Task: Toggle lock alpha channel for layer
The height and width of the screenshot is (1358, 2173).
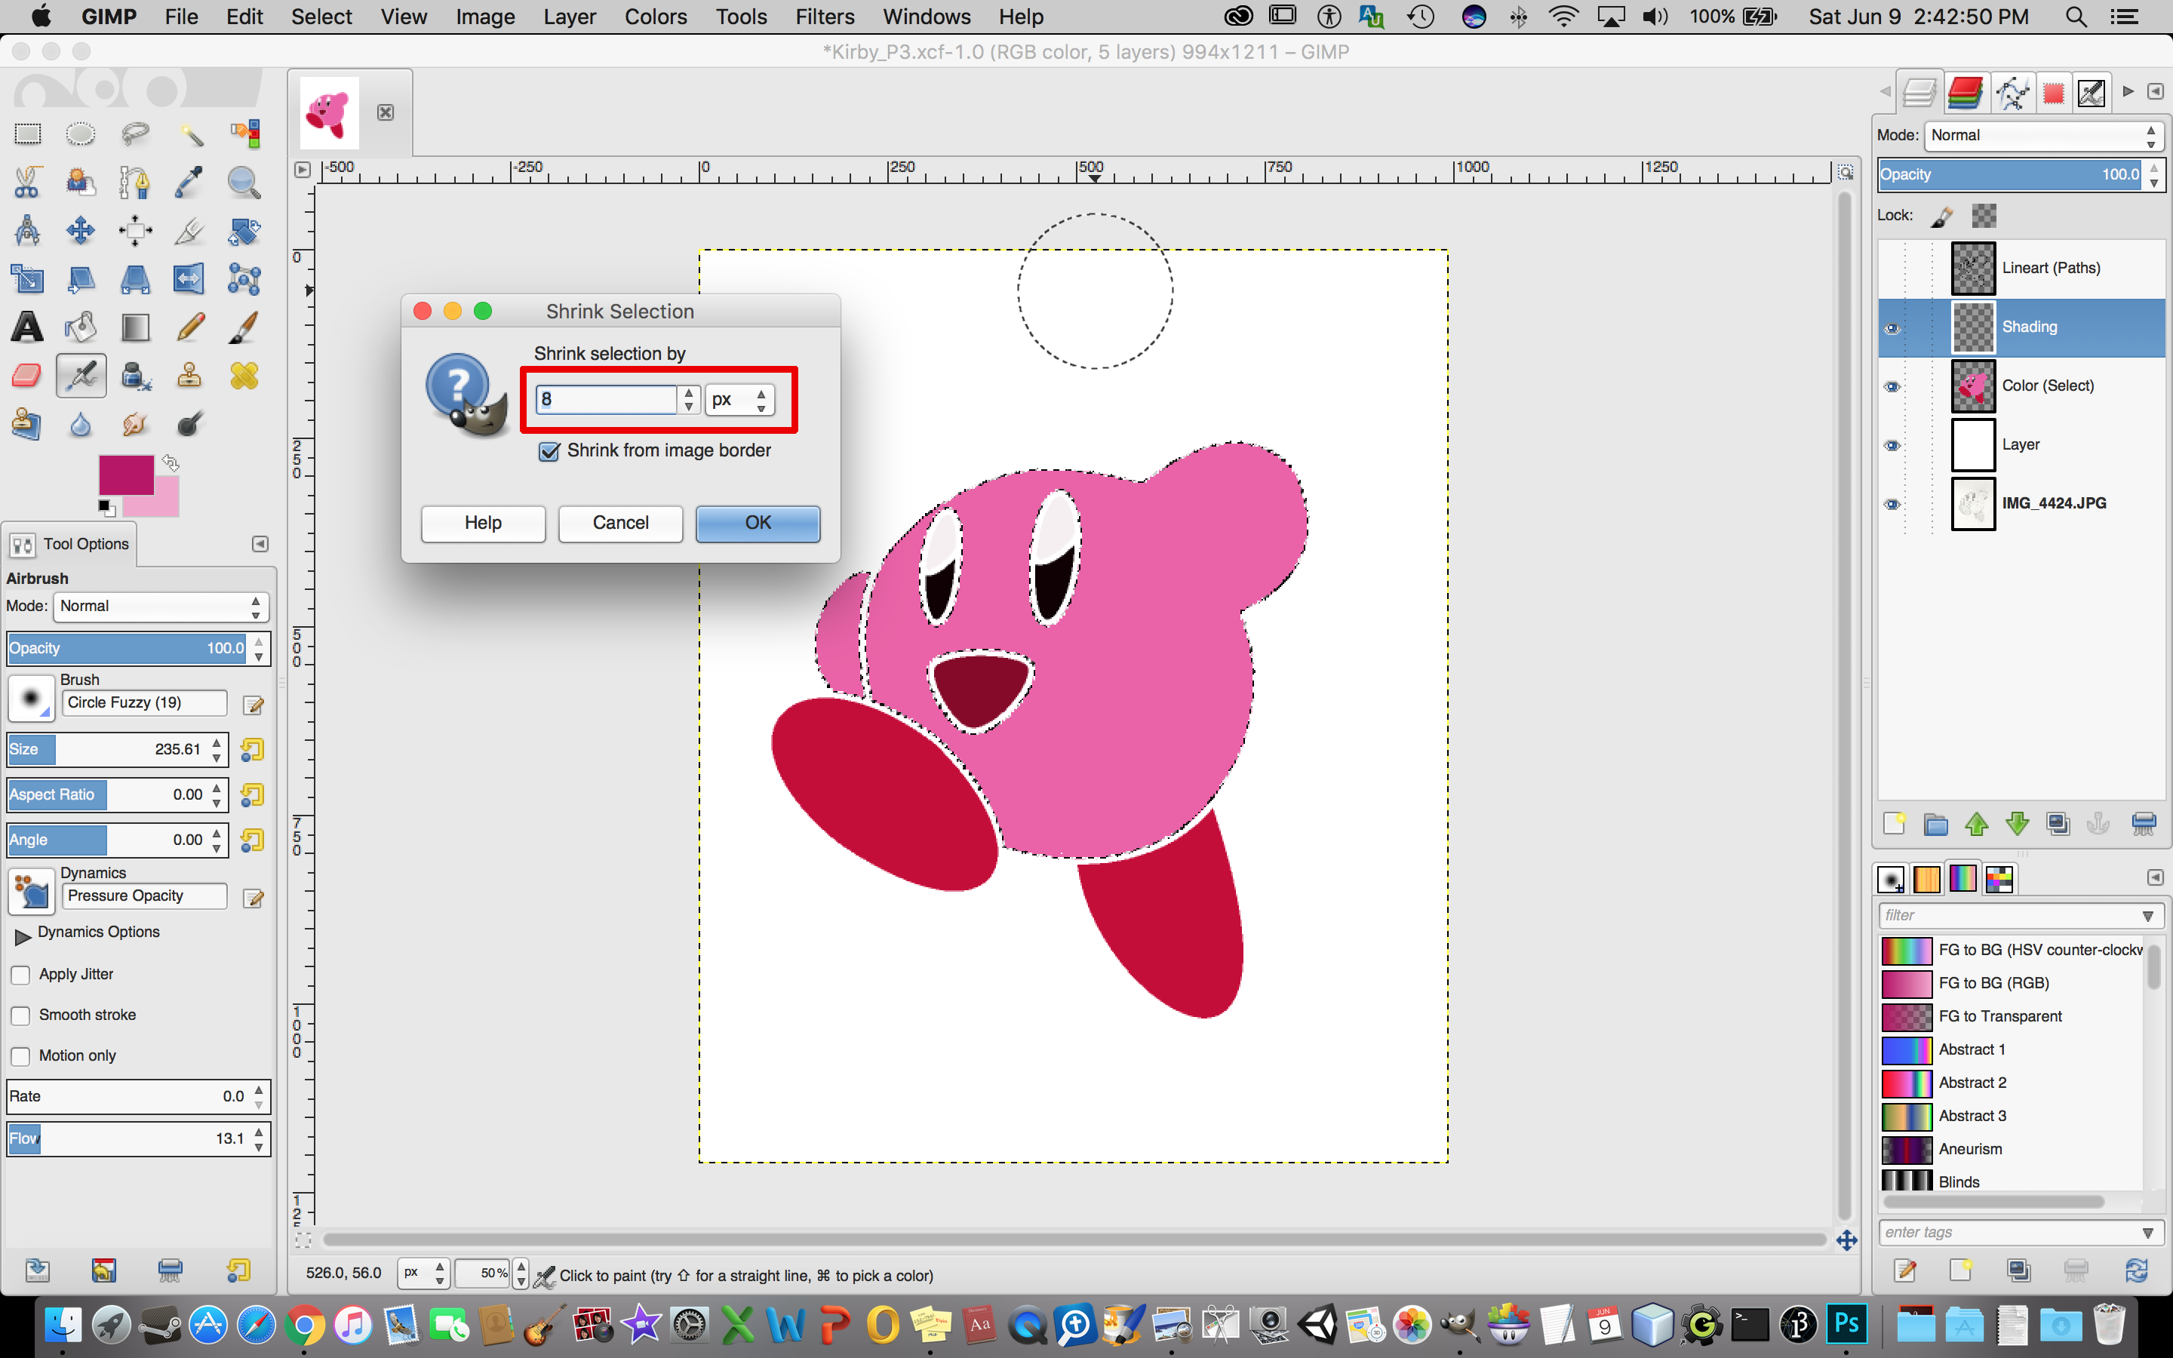Action: pos(1984,216)
